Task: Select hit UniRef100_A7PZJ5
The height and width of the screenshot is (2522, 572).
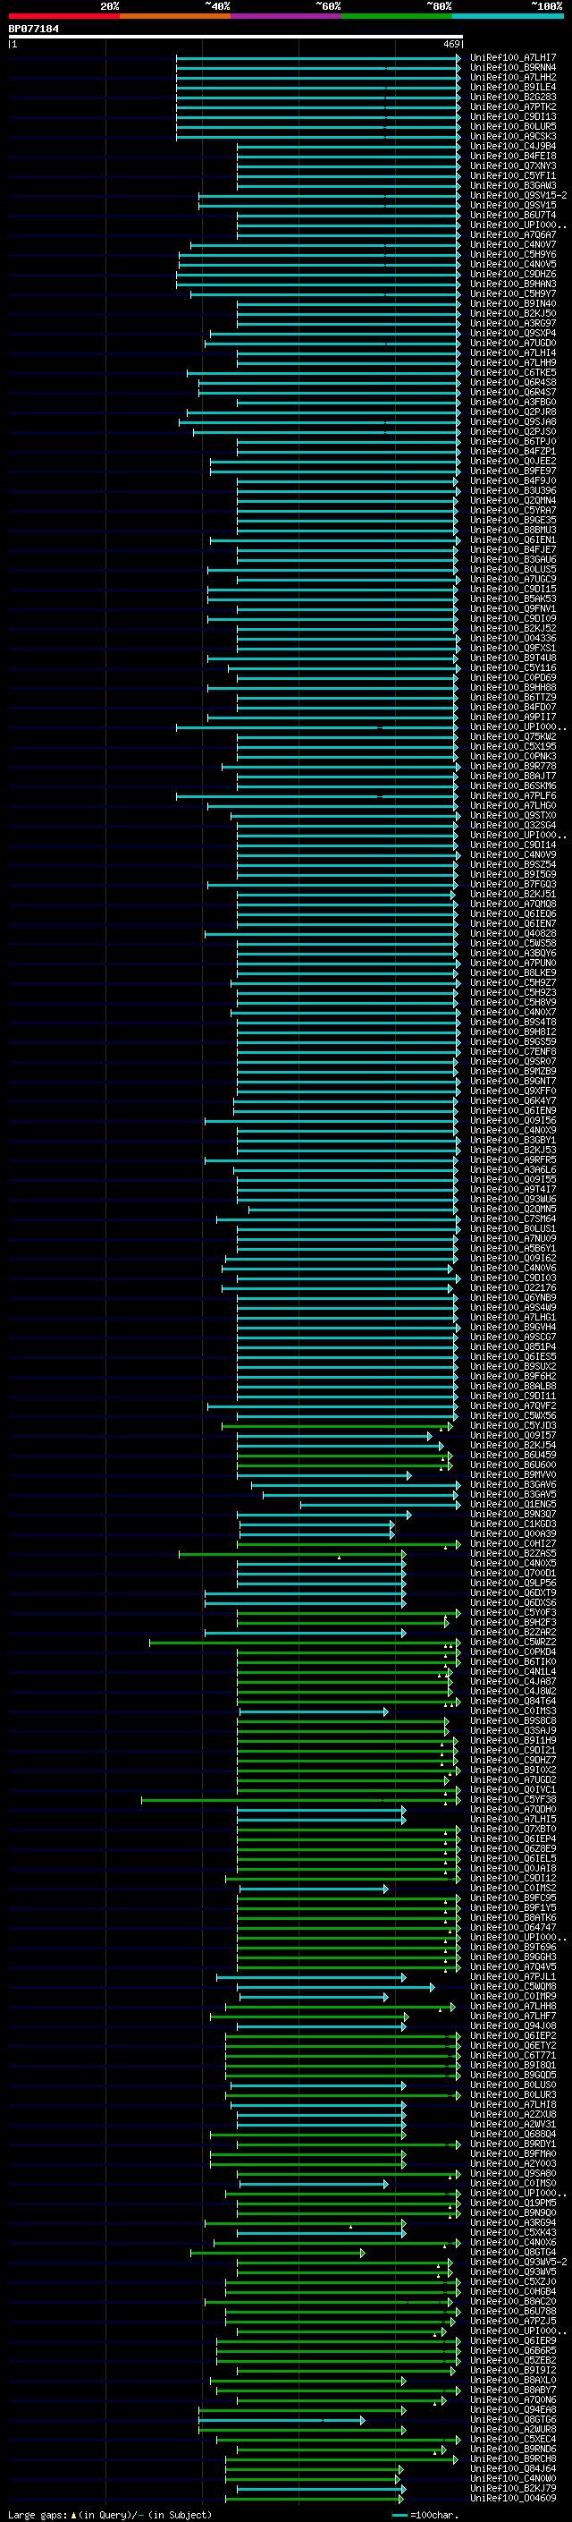Action: pos(512,2322)
